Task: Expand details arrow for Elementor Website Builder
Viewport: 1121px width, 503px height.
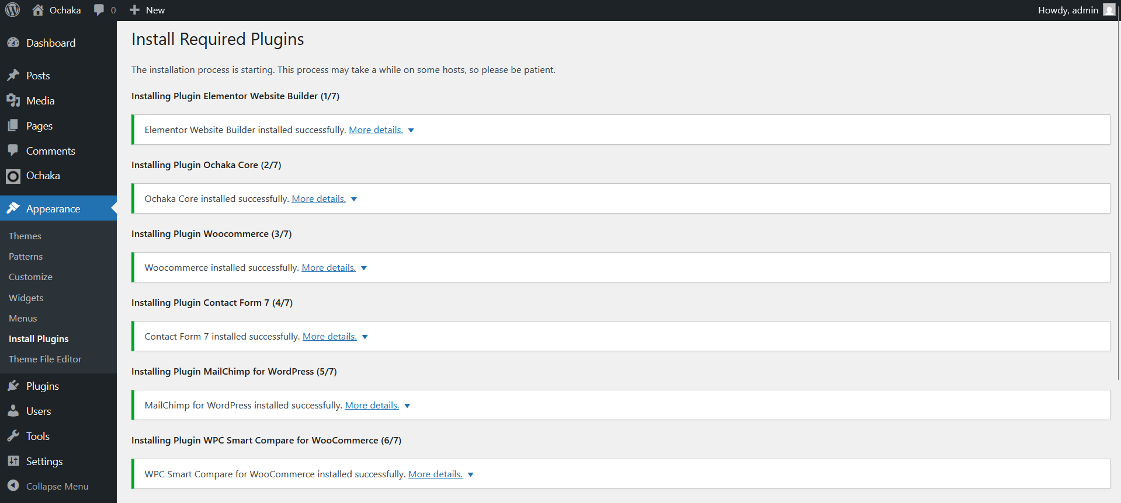Action: click(411, 130)
